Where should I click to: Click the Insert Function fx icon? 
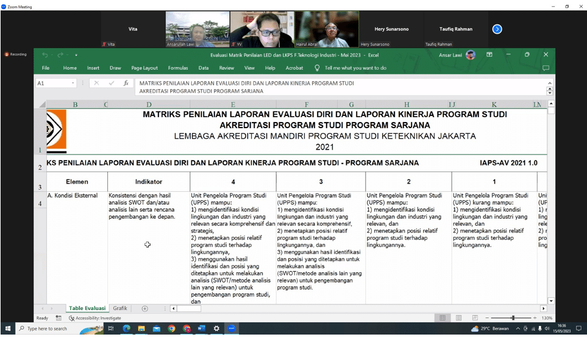point(126,83)
